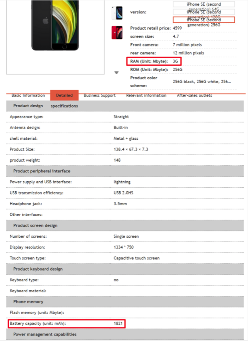
Task: Select the red iPhone SE thumbnail
Action: tap(117, 32)
